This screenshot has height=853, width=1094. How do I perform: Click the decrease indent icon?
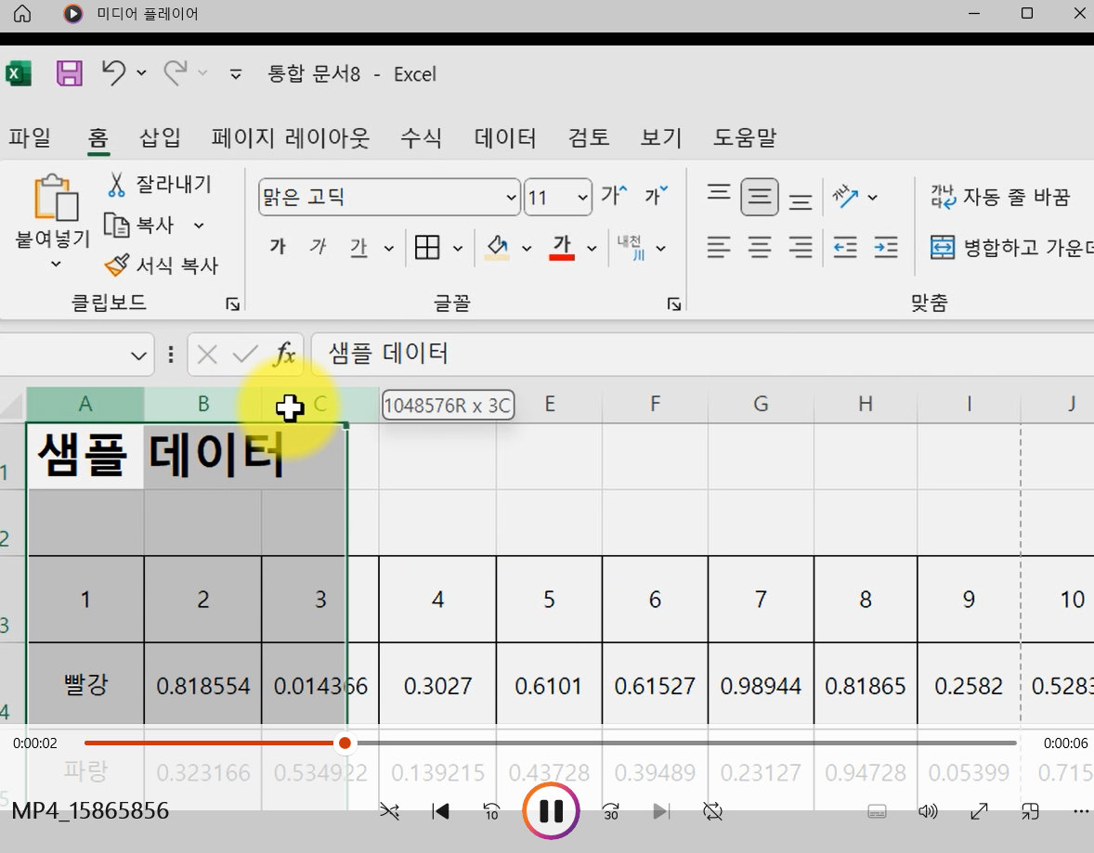(x=845, y=248)
